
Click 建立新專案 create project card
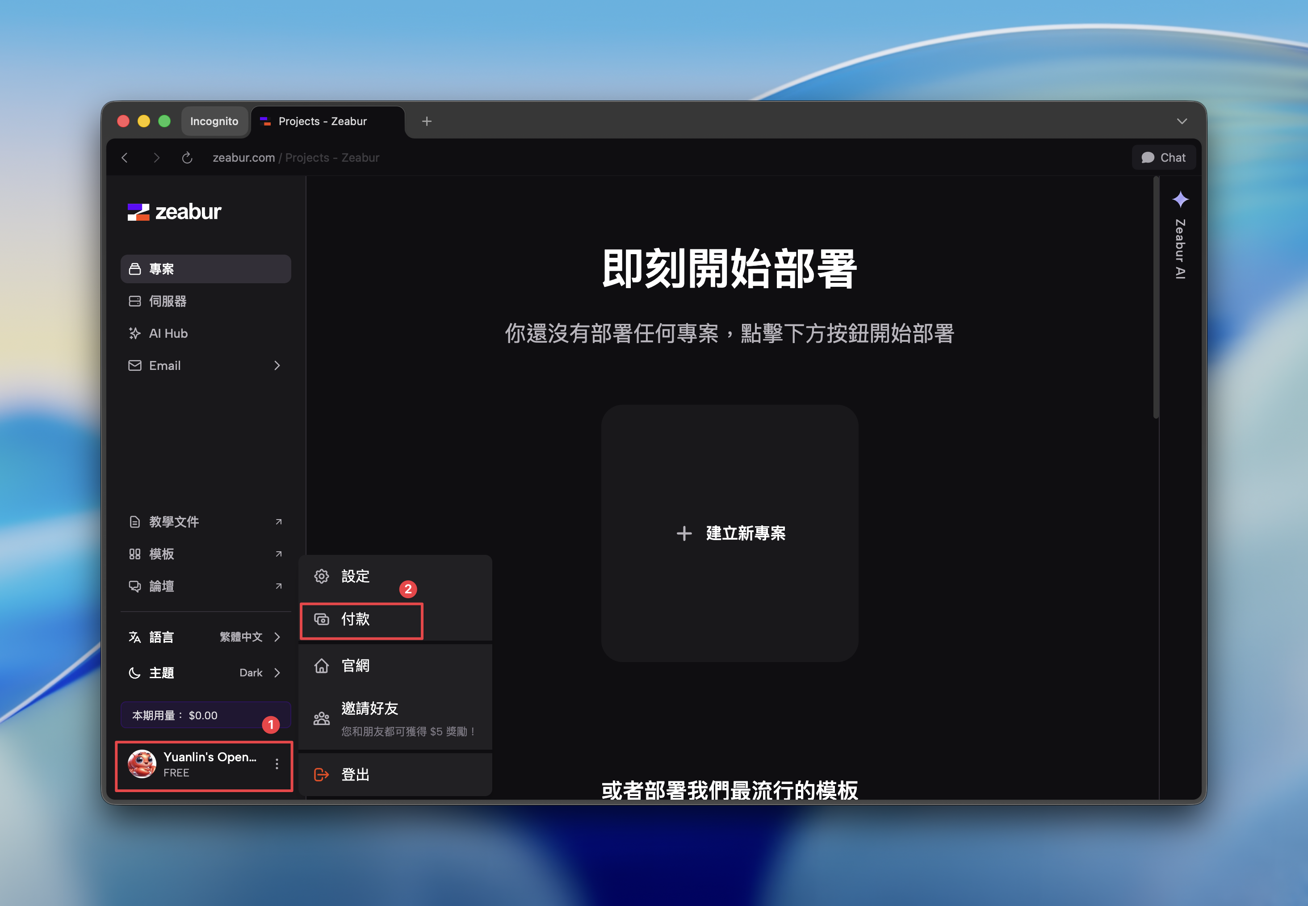730,533
